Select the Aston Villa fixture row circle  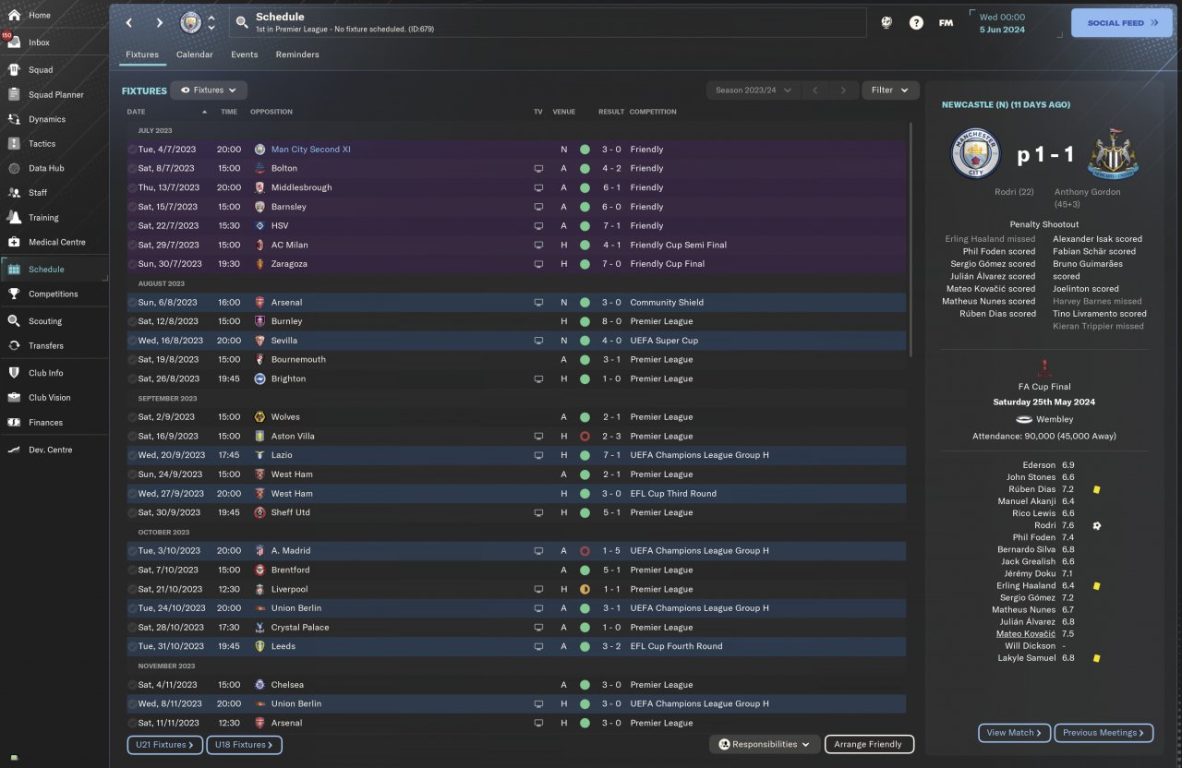(x=132, y=437)
